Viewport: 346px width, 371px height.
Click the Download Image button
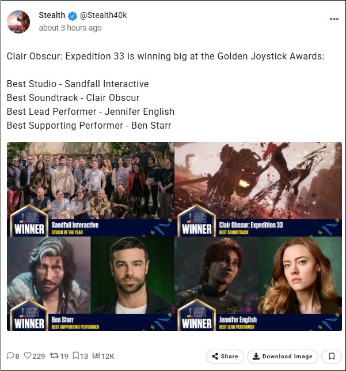[x=283, y=357]
